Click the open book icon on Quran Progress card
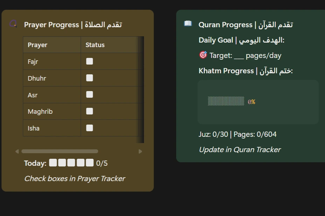This screenshot has width=325, height=216. coord(187,23)
